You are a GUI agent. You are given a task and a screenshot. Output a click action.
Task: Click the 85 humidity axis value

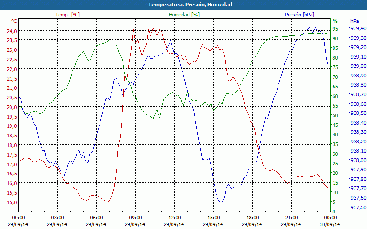(x=335, y=48)
